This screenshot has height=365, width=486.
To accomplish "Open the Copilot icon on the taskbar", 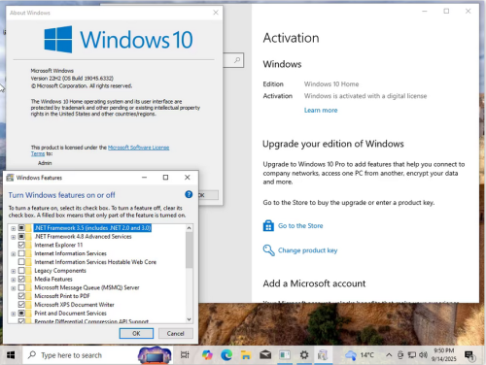I will point(207,355).
